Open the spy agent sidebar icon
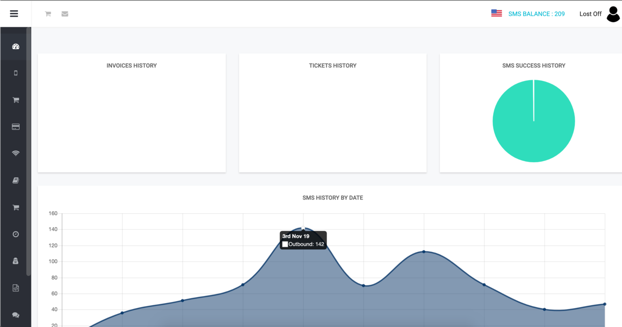Viewport: 622px width, 327px height. (16, 261)
